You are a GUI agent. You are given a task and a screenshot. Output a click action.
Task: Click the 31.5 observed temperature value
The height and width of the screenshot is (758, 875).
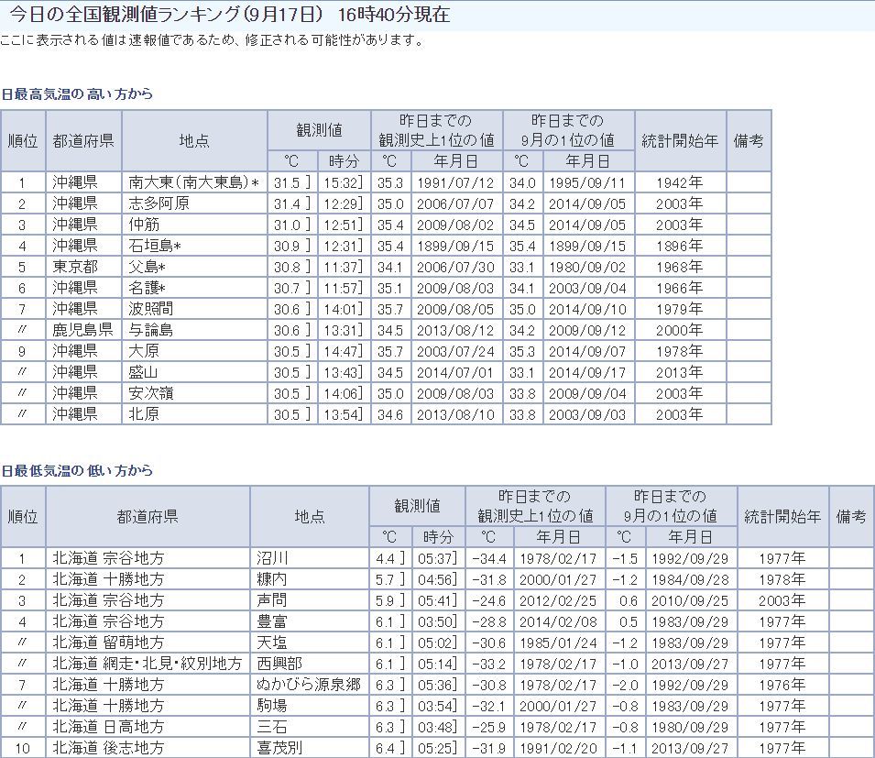click(x=288, y=182)
